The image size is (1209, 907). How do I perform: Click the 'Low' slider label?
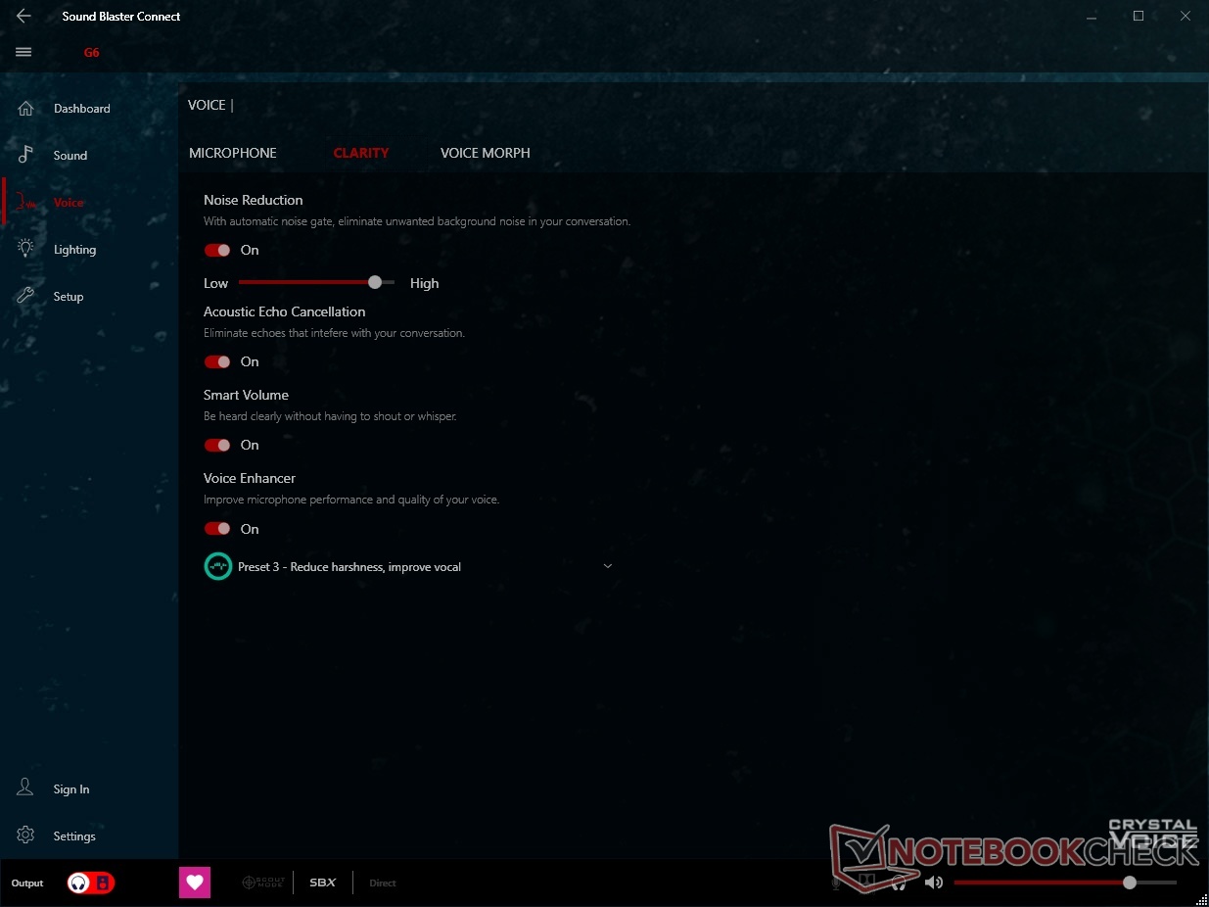pos(215,283)
